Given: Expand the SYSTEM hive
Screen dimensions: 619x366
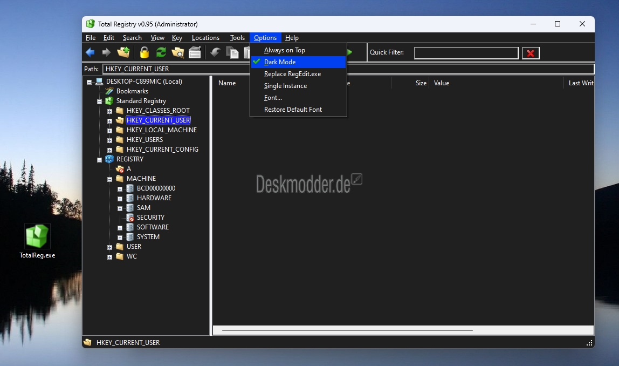Looking at the screenshot, I should pos(120,238).
